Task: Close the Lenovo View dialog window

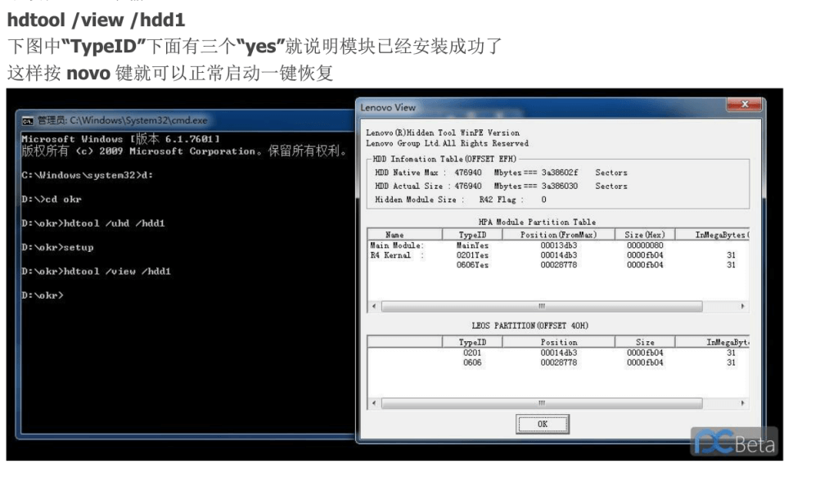Action: pos(745,104)
